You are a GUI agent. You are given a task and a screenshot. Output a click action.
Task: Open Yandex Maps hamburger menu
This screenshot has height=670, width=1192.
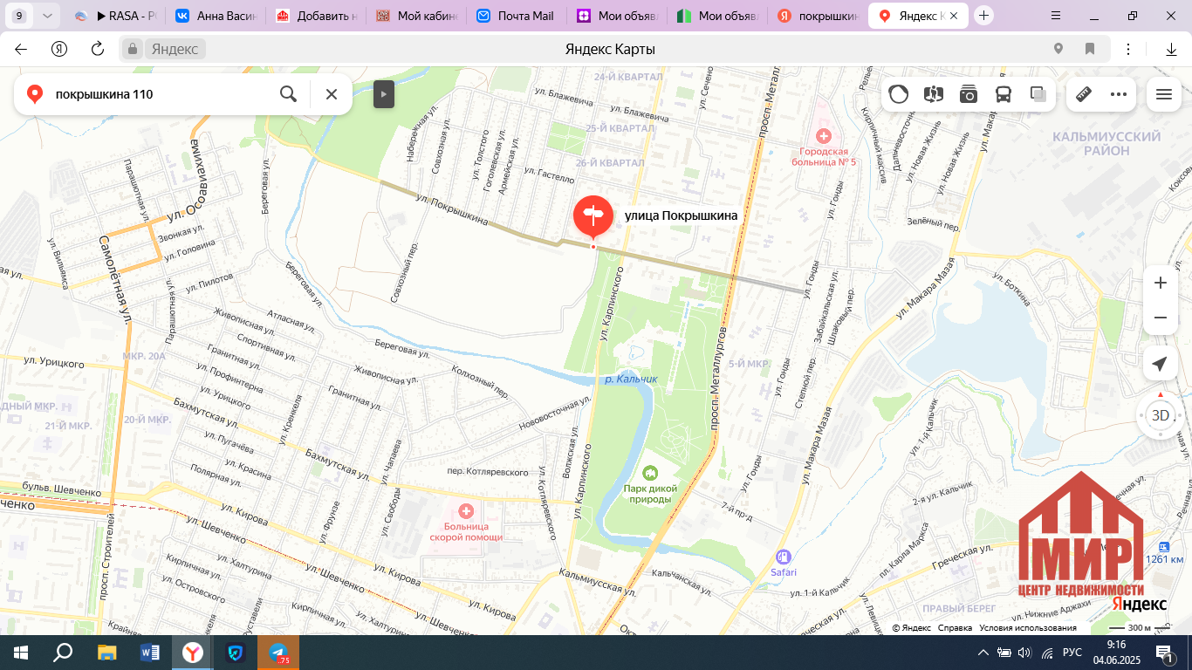coord(1163,94)
